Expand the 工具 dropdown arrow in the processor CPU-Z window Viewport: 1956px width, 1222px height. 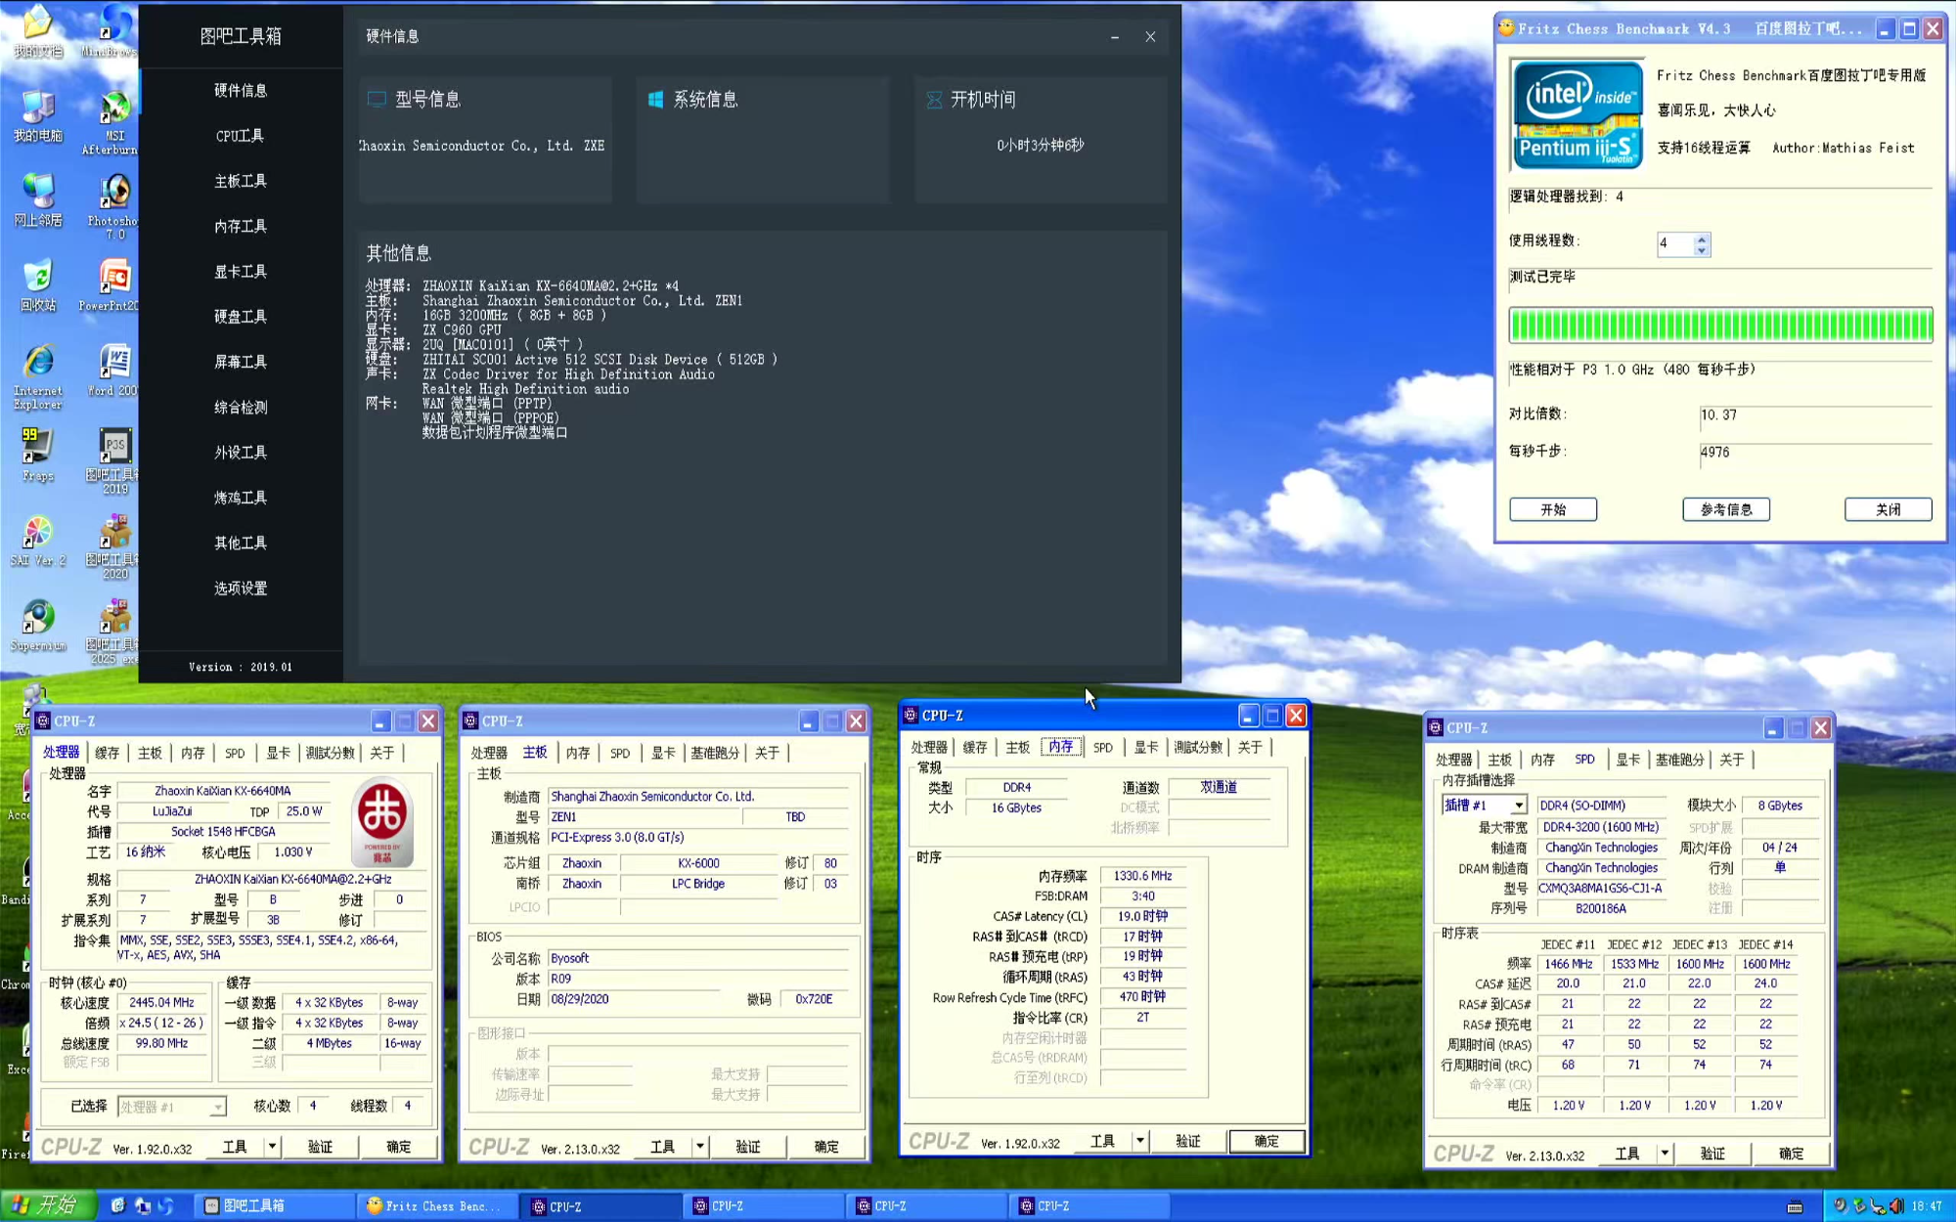click(272, 1146)
